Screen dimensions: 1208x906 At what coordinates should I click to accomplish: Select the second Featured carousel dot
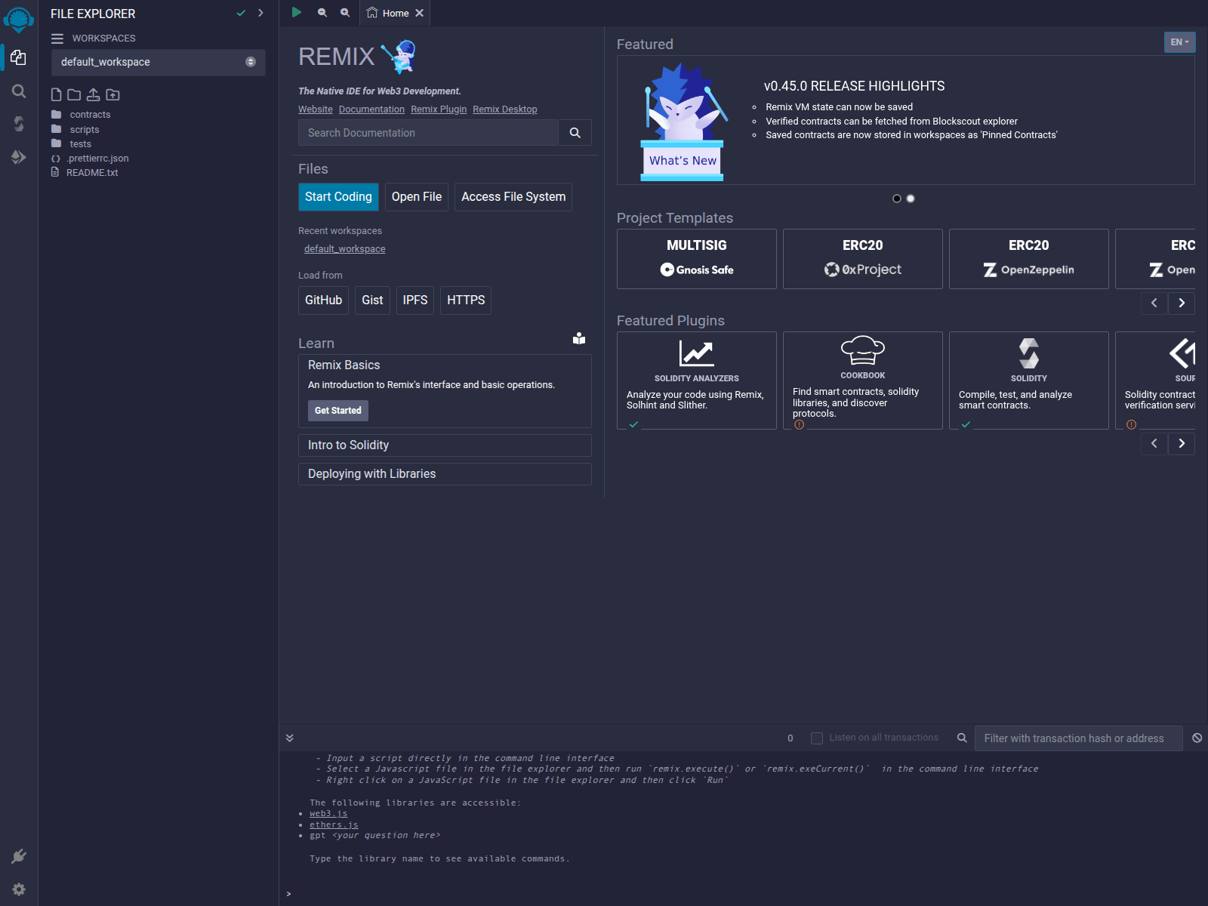click(910, 199)
